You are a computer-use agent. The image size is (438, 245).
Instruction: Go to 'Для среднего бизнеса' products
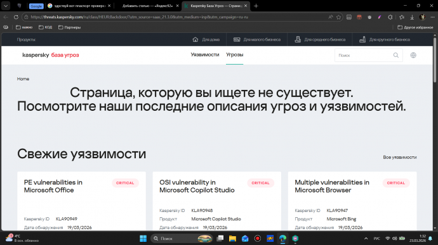pyautogui.click(x=320, y=40)
